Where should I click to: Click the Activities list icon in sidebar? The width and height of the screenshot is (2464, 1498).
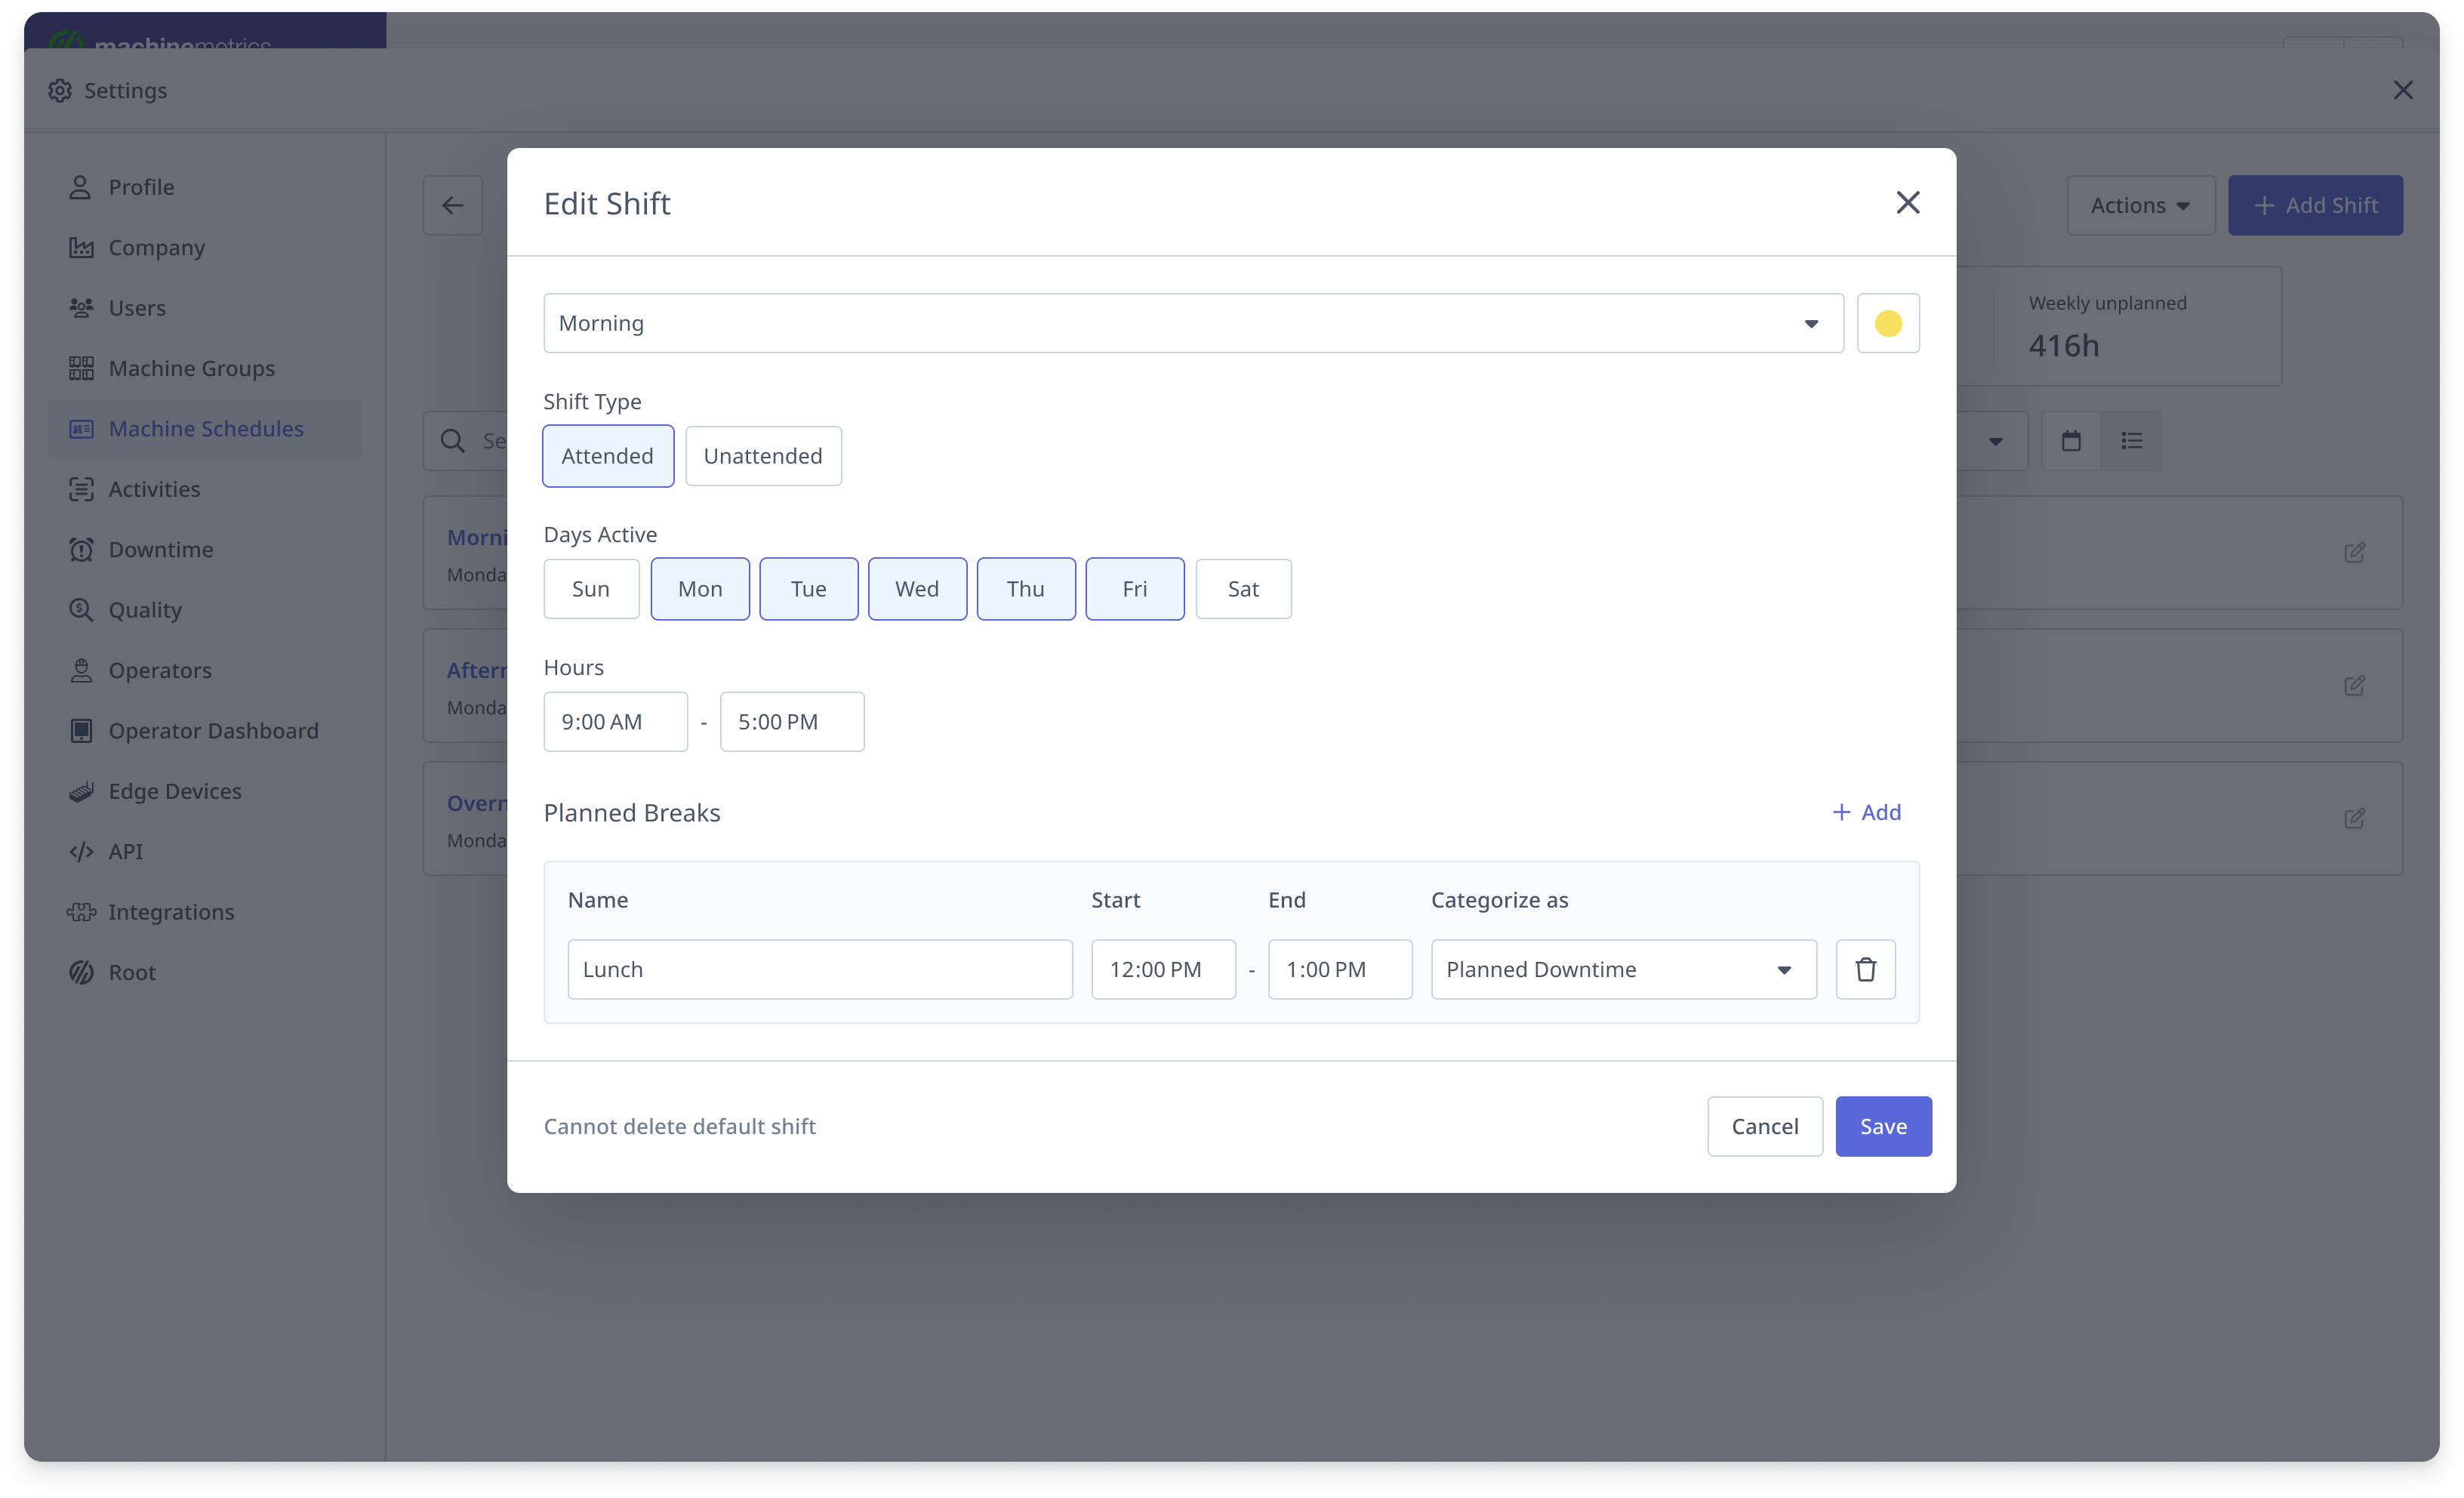tap(80, 489)
